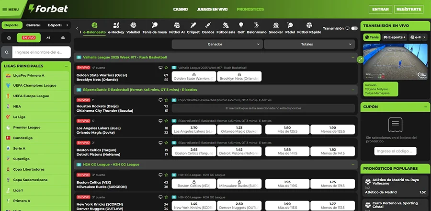Open Juegos en Vivo page

[x=212, y=9]
